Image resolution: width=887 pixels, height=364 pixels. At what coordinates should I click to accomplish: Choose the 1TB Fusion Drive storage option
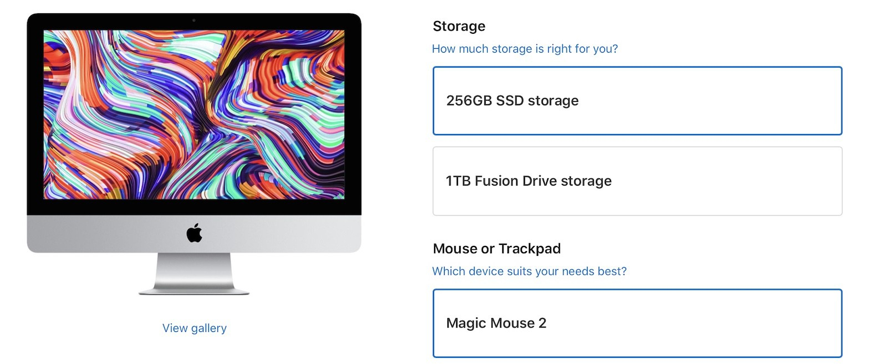tap(637, 181)
